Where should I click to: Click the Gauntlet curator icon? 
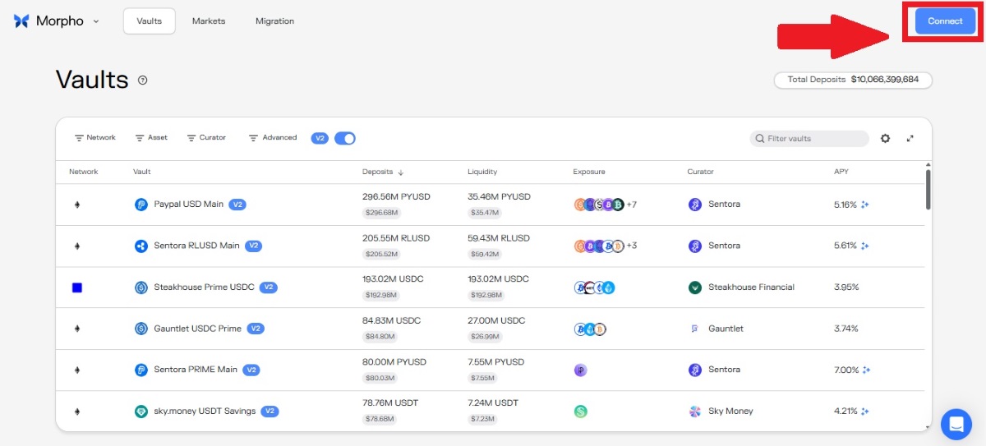[695, 329]
